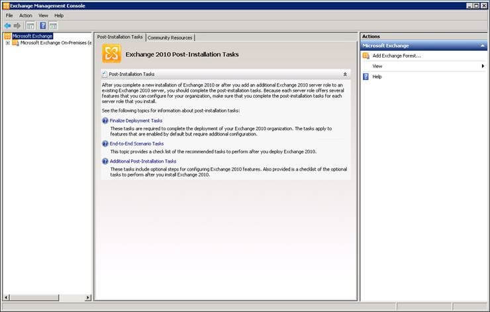
Task: Open the Additional Post-Installation Tasks link
Action: [x=143, y=161]
